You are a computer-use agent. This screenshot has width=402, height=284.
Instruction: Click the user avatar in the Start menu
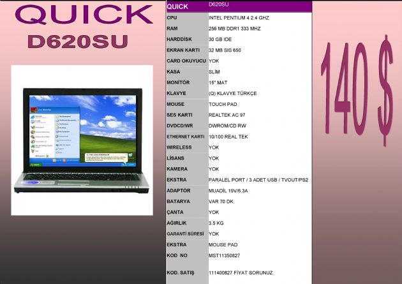(34, 110)
